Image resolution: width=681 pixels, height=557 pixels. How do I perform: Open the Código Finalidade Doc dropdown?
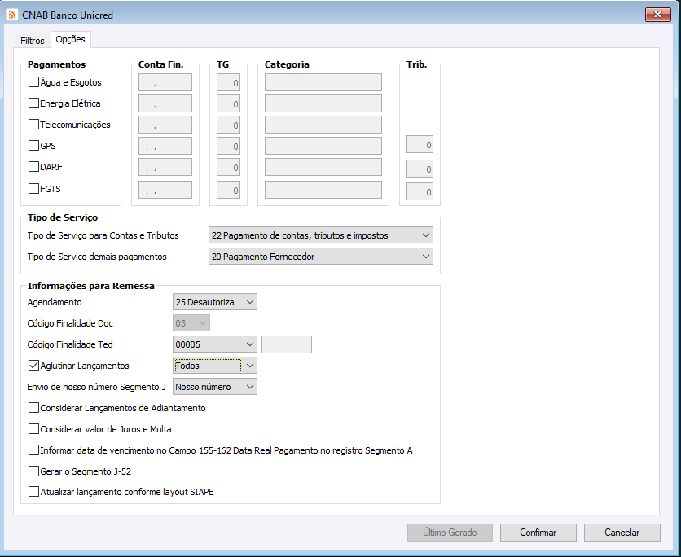pos(191,323)
